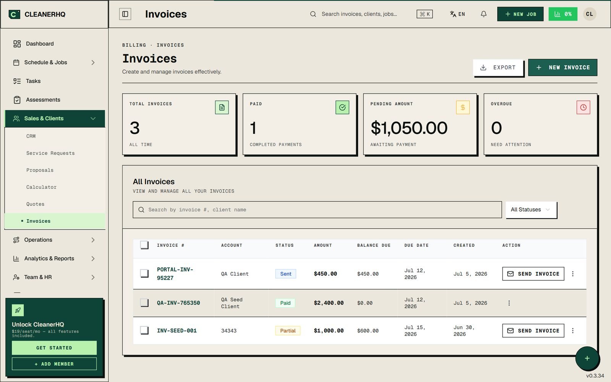Click the Add Member button
This screenshot has height=382, width=611.
(54, 364)
